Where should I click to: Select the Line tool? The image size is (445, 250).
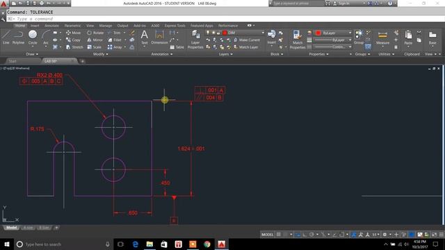pyautogui.click(x=6, y=37)
